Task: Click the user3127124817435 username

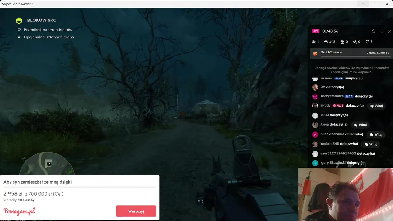Action: click(x=338, y=153)
